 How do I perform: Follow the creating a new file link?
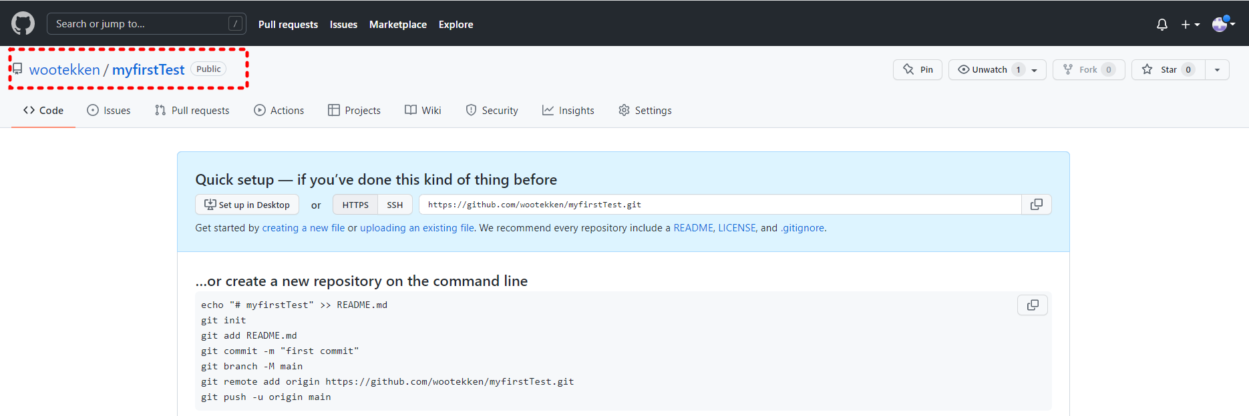pyautogui.click(x=303, y=228)
